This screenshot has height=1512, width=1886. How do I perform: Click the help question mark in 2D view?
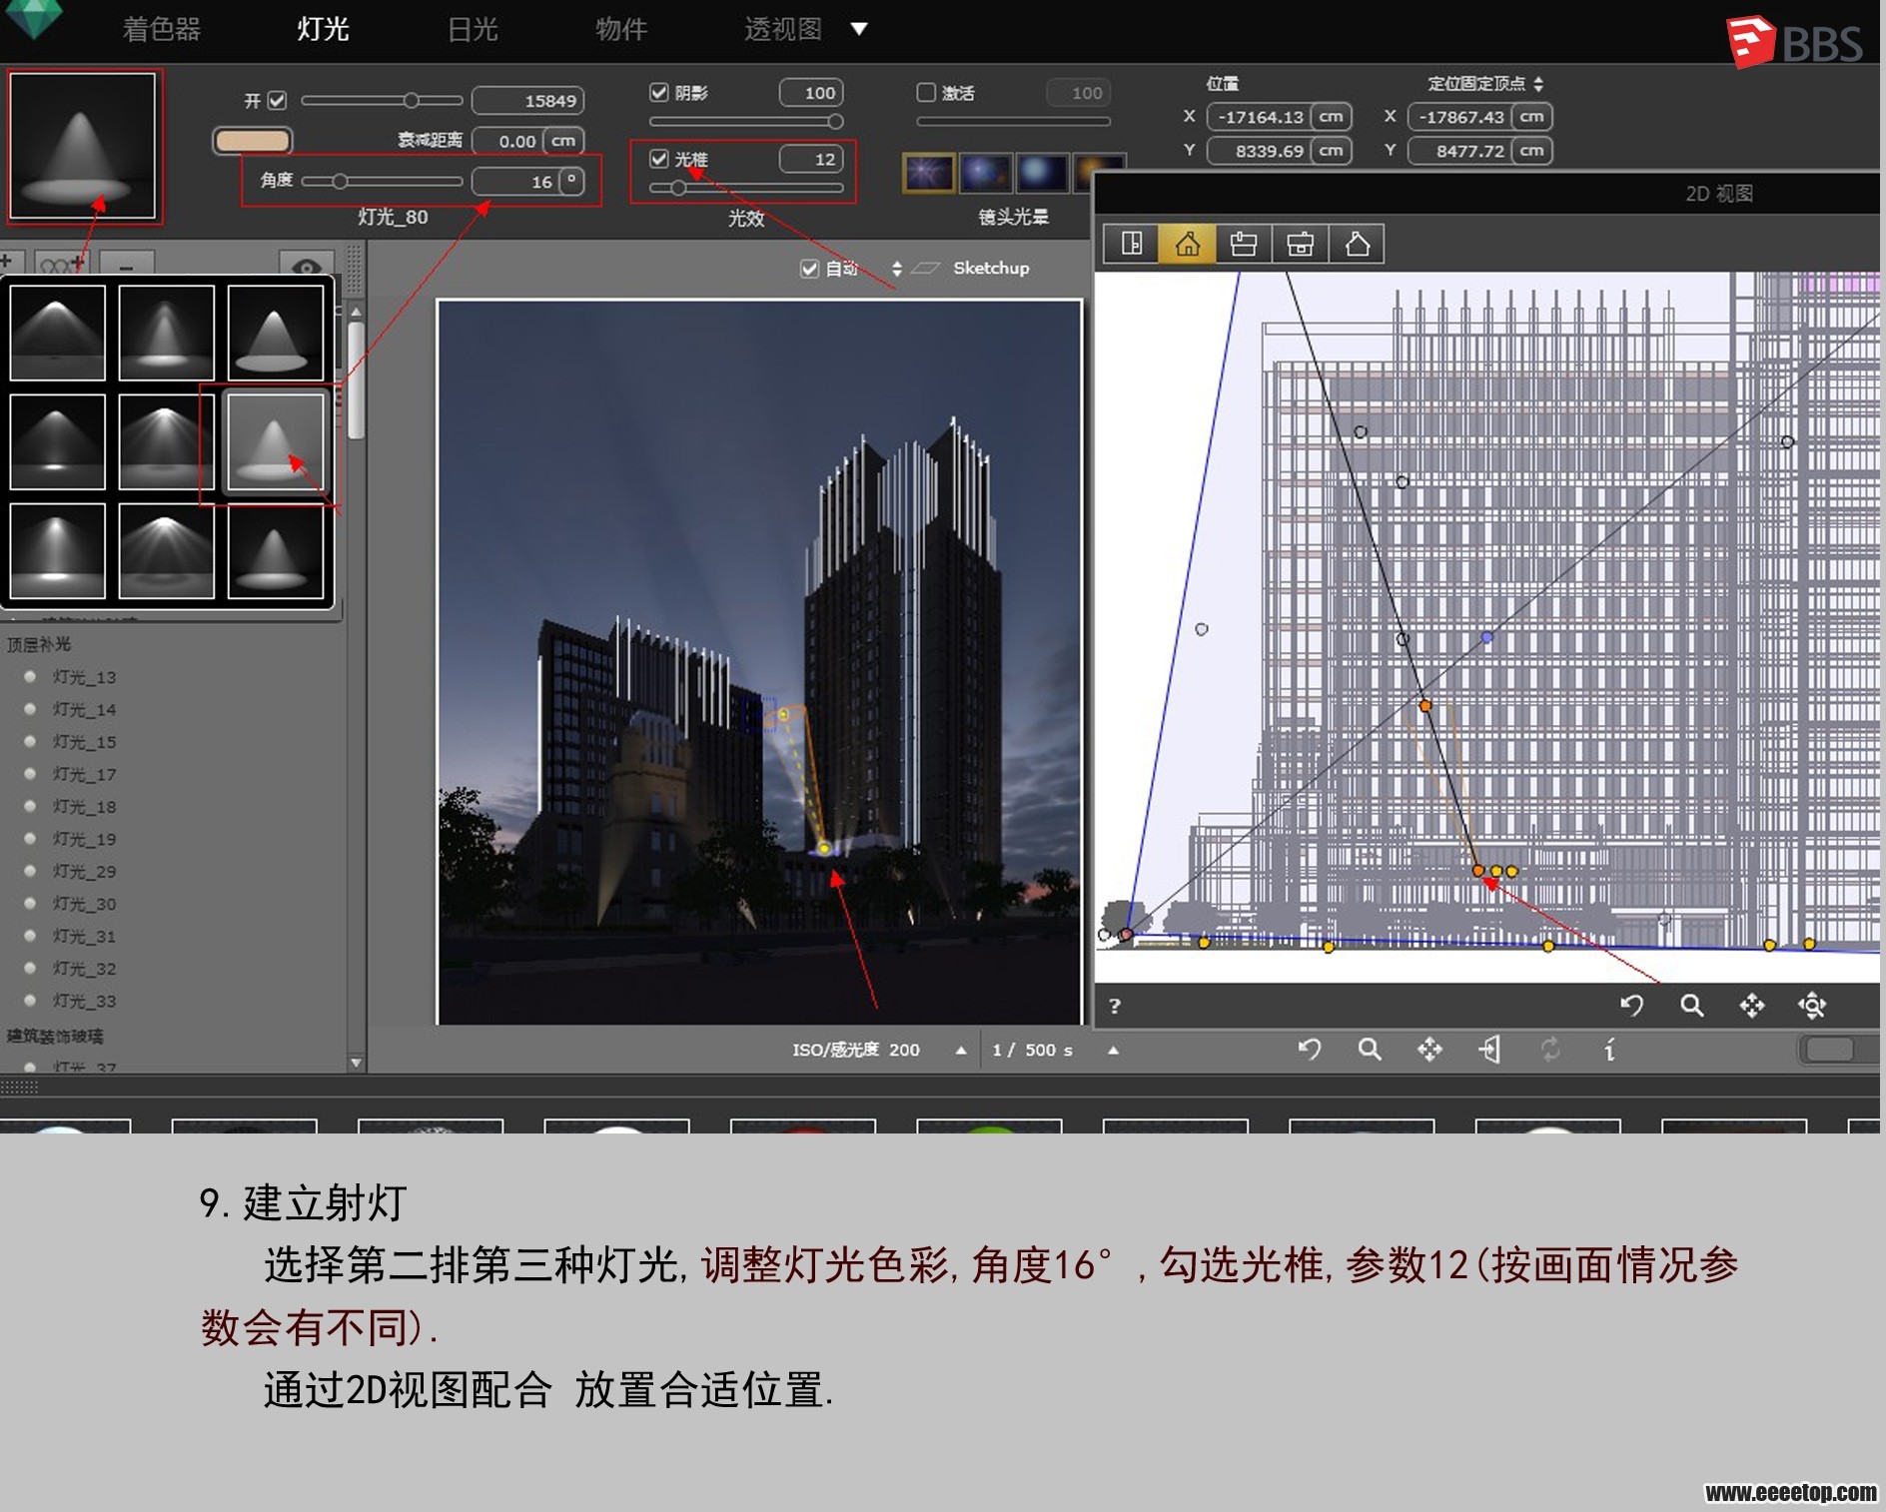click(x=1115, y=1007)
